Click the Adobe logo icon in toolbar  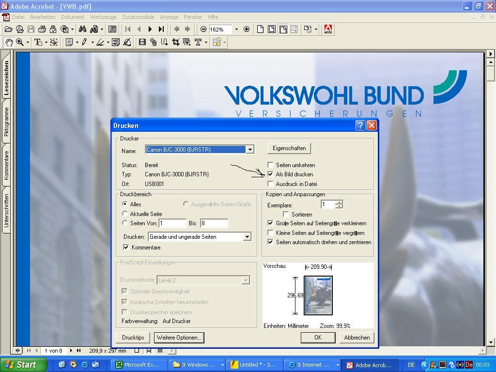point(328,29)
